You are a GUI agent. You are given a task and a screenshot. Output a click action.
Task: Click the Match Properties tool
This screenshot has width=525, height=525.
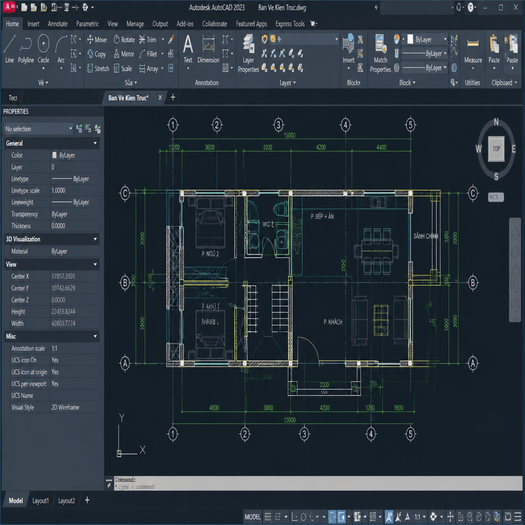(380, 53)
